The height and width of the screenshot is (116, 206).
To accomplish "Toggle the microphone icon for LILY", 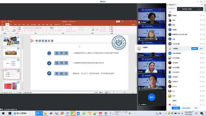I will [201, 91].
